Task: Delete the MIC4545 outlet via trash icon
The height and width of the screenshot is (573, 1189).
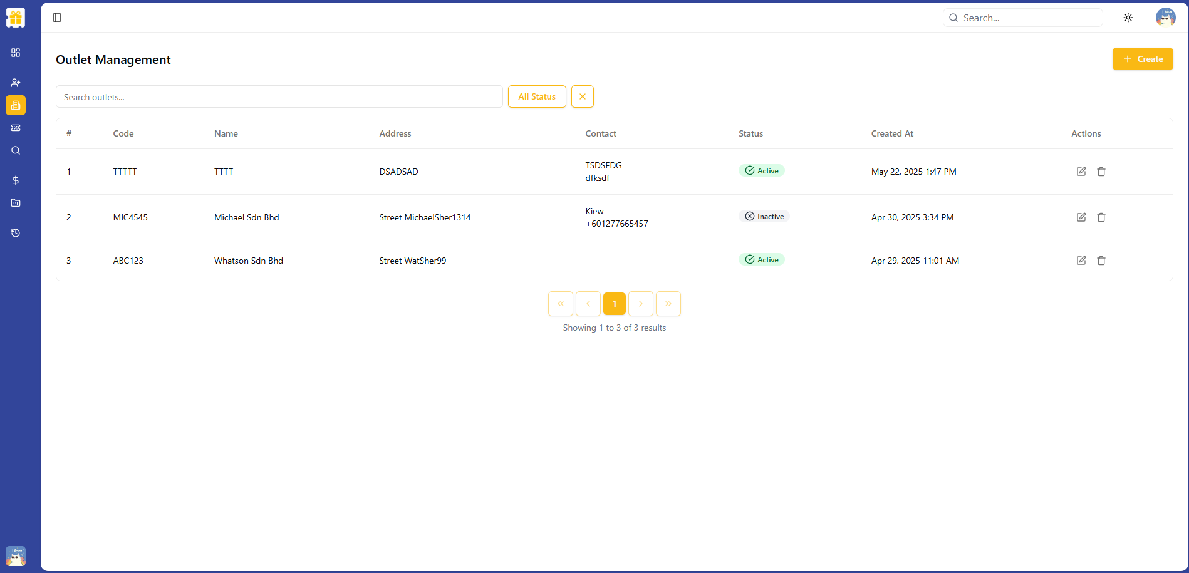Action: tap(1101, 217)
